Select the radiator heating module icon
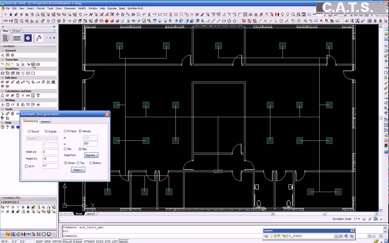 click(x=17, y=38)
